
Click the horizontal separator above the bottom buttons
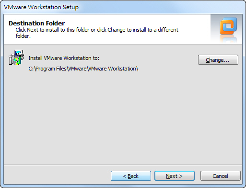pyautogui.click(x=123, y=164)
